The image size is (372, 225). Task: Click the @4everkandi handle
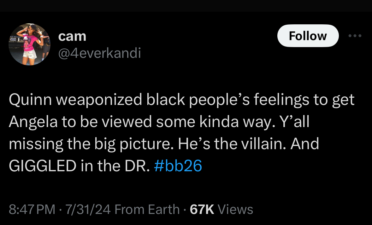(x=100, y=53)
